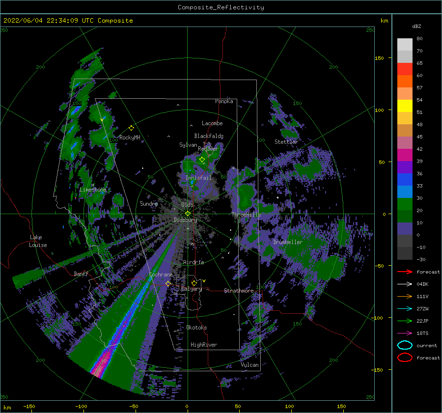Click the dBZ legend heading

(416, 26)
